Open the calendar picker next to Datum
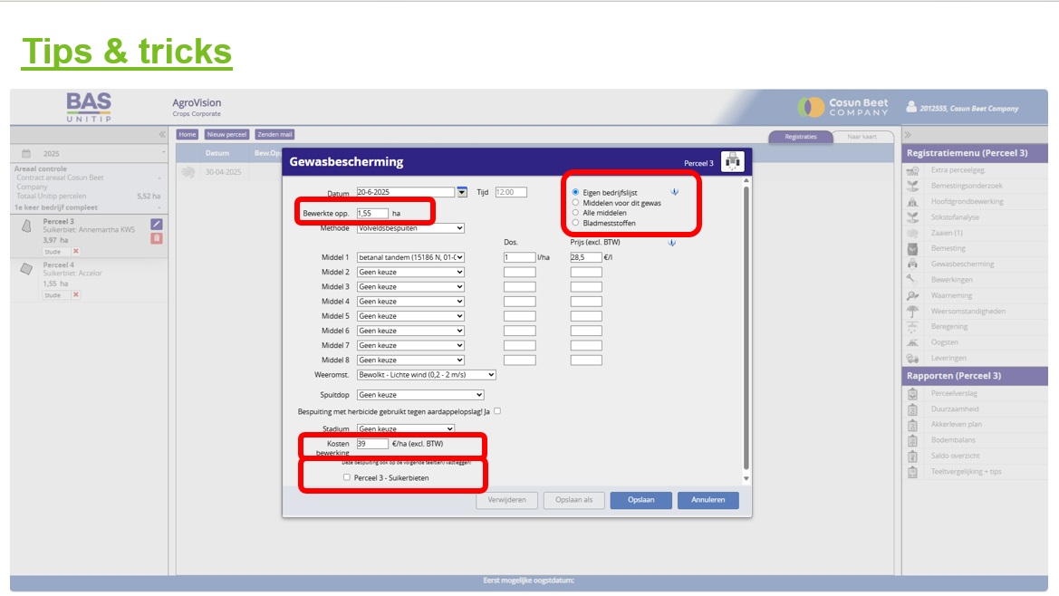 [x=462, y=192]
